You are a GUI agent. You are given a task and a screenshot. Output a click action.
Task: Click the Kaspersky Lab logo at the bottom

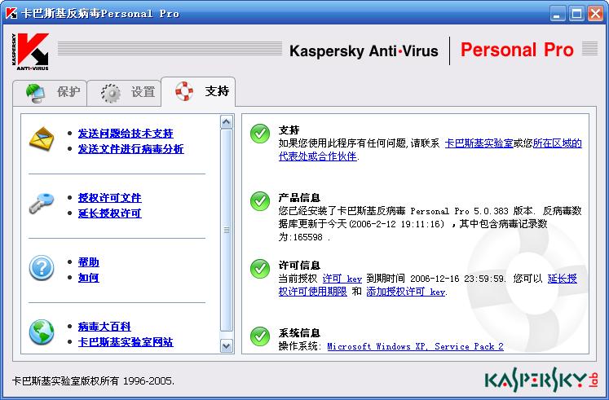(x=541, y=380)
